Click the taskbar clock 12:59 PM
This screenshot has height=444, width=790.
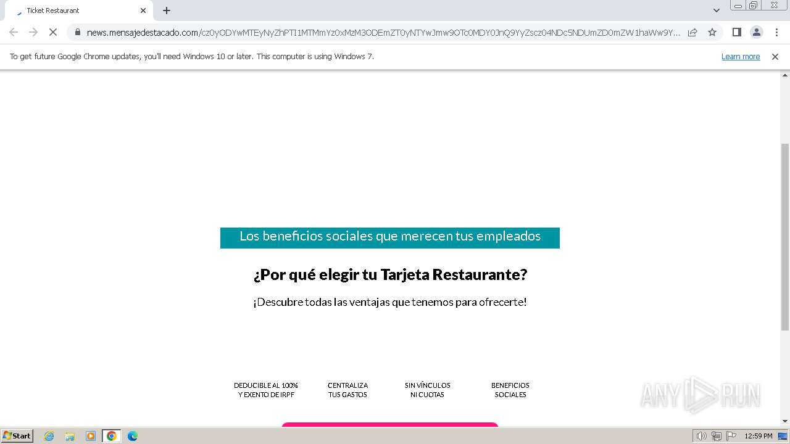[759, 436]
